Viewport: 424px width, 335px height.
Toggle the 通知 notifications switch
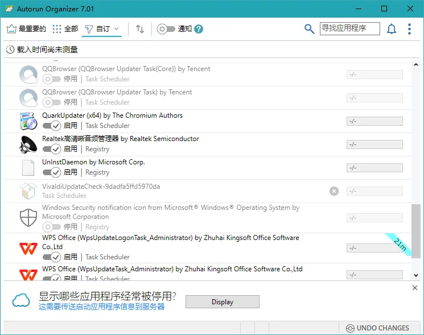[x=166, y=28]
